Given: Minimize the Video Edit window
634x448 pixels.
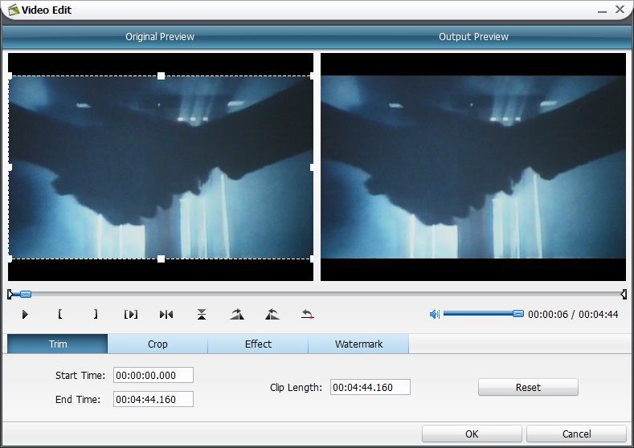Looking at the screenshot, I should 602,10.
